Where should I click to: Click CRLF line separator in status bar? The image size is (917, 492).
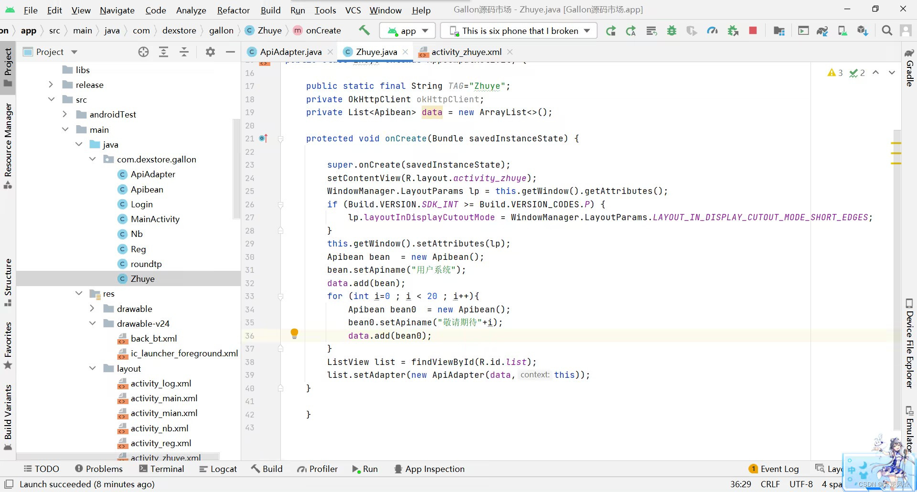tap(770, 484)
